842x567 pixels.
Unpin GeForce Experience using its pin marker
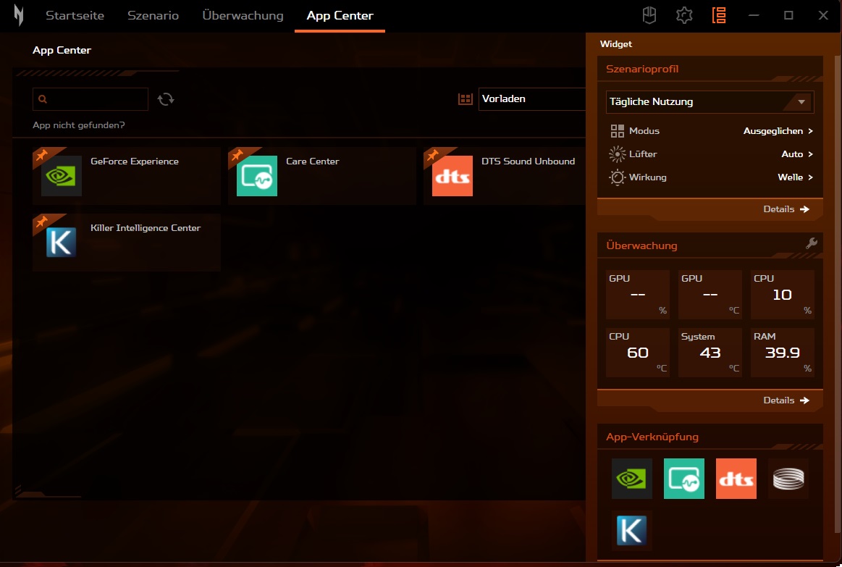point(41,155)
